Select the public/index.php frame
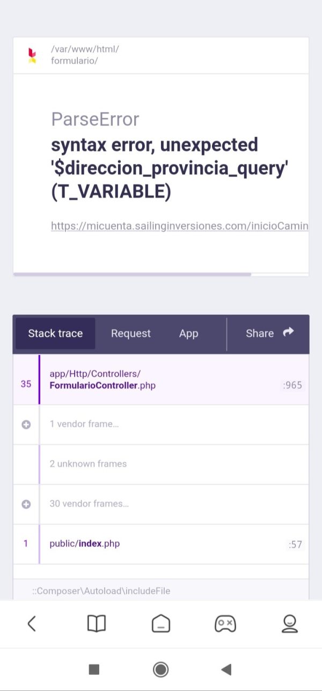Image resolution: width=322 pixels, height=691 pixels. 161,544
